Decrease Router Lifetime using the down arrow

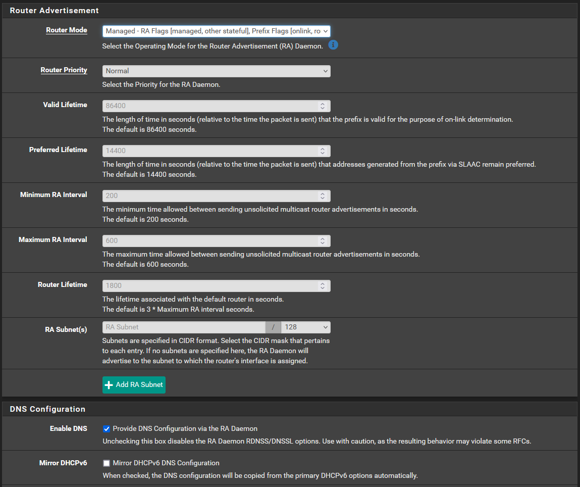click(x=323, y=288)
